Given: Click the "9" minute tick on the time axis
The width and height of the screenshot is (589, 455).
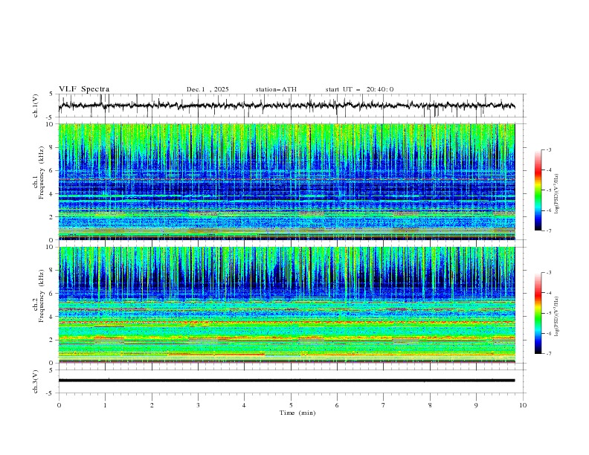Looking at the screenshot, I should [476, 405].
